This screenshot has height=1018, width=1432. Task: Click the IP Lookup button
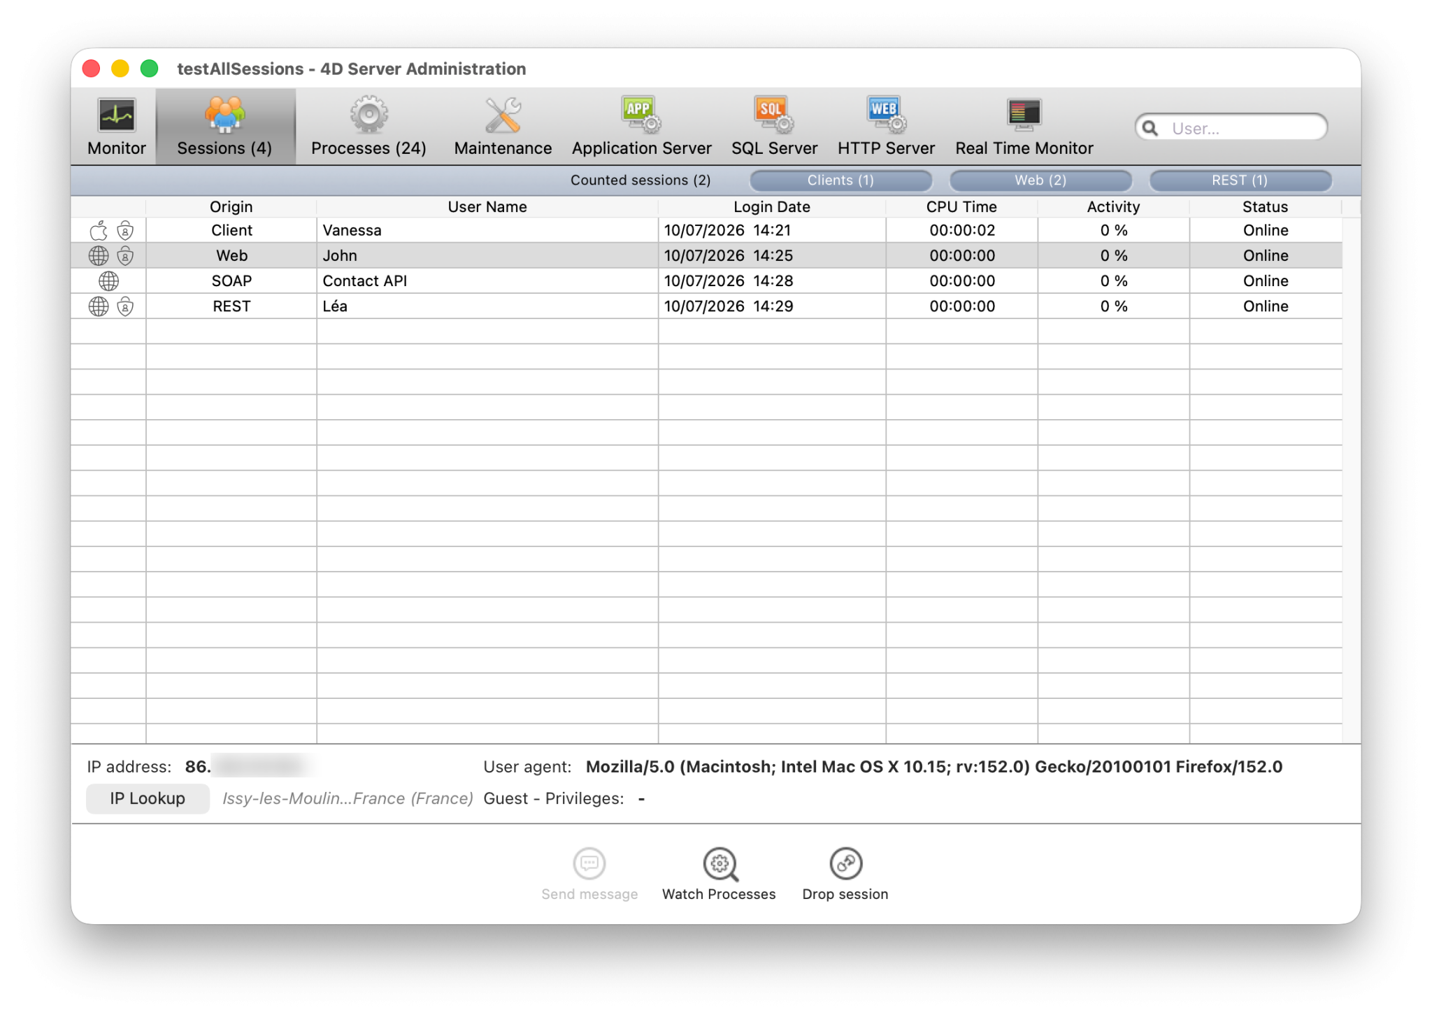coord(148,799)
